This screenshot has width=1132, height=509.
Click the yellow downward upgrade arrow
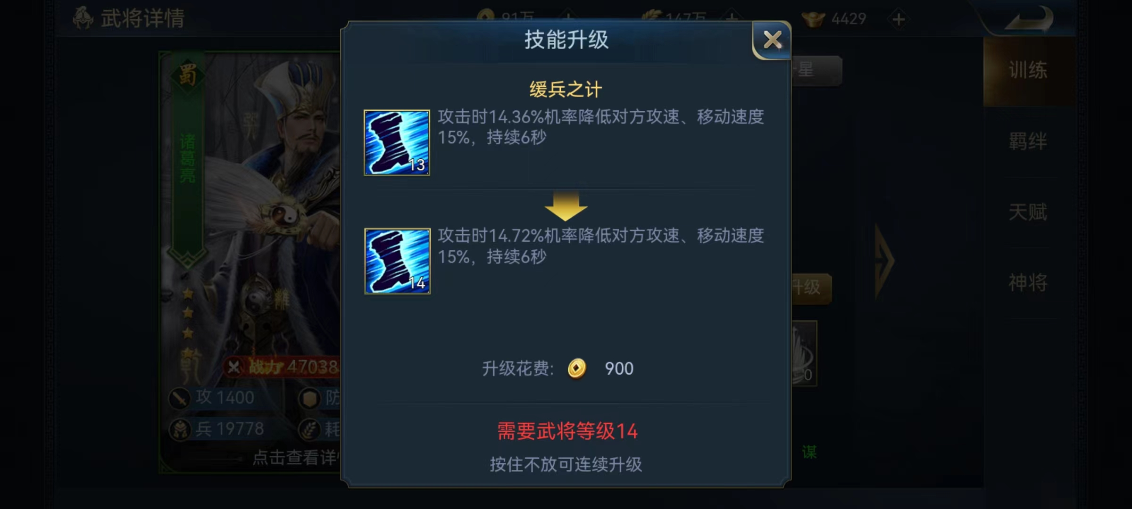[566, 205]
